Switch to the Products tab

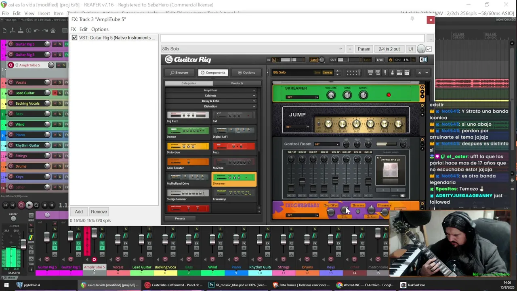tap(237, 83)
